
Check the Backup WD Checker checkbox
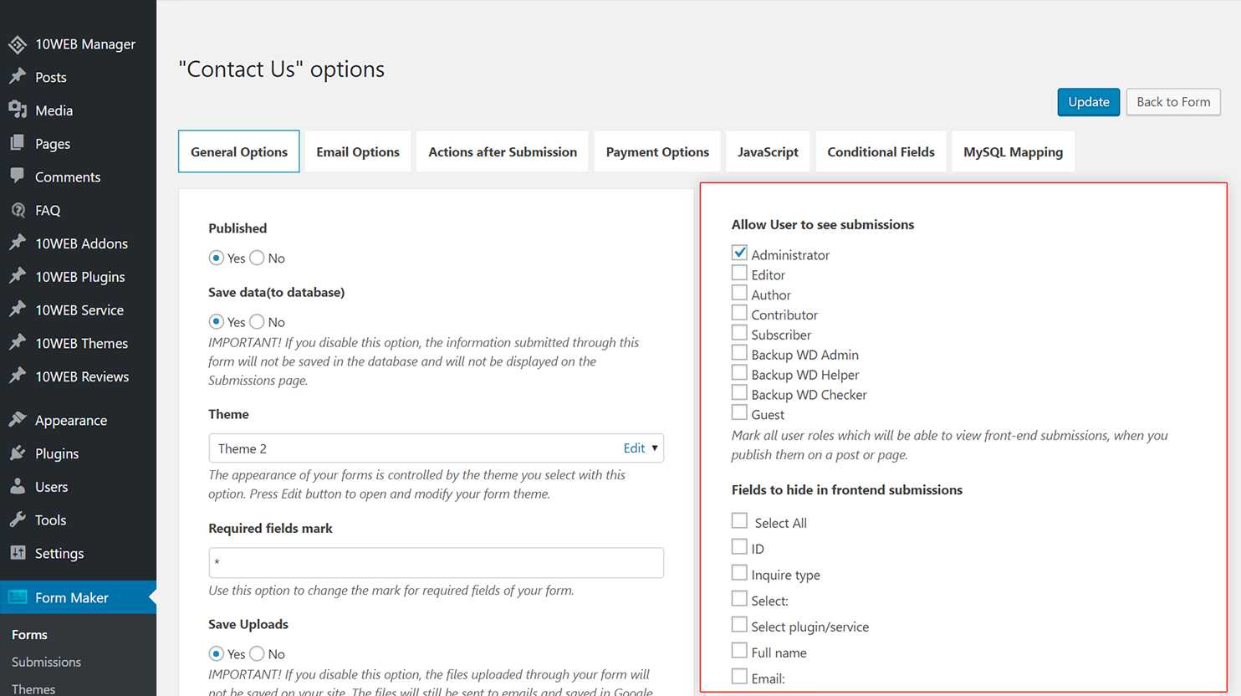tap(739, 392)
